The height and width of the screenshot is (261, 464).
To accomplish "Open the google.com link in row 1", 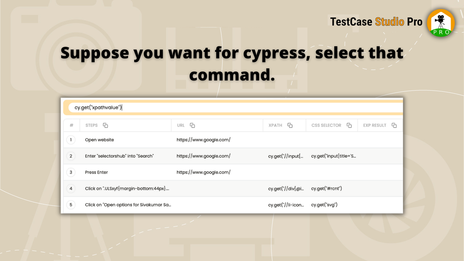I will click(x=203, y=140).
